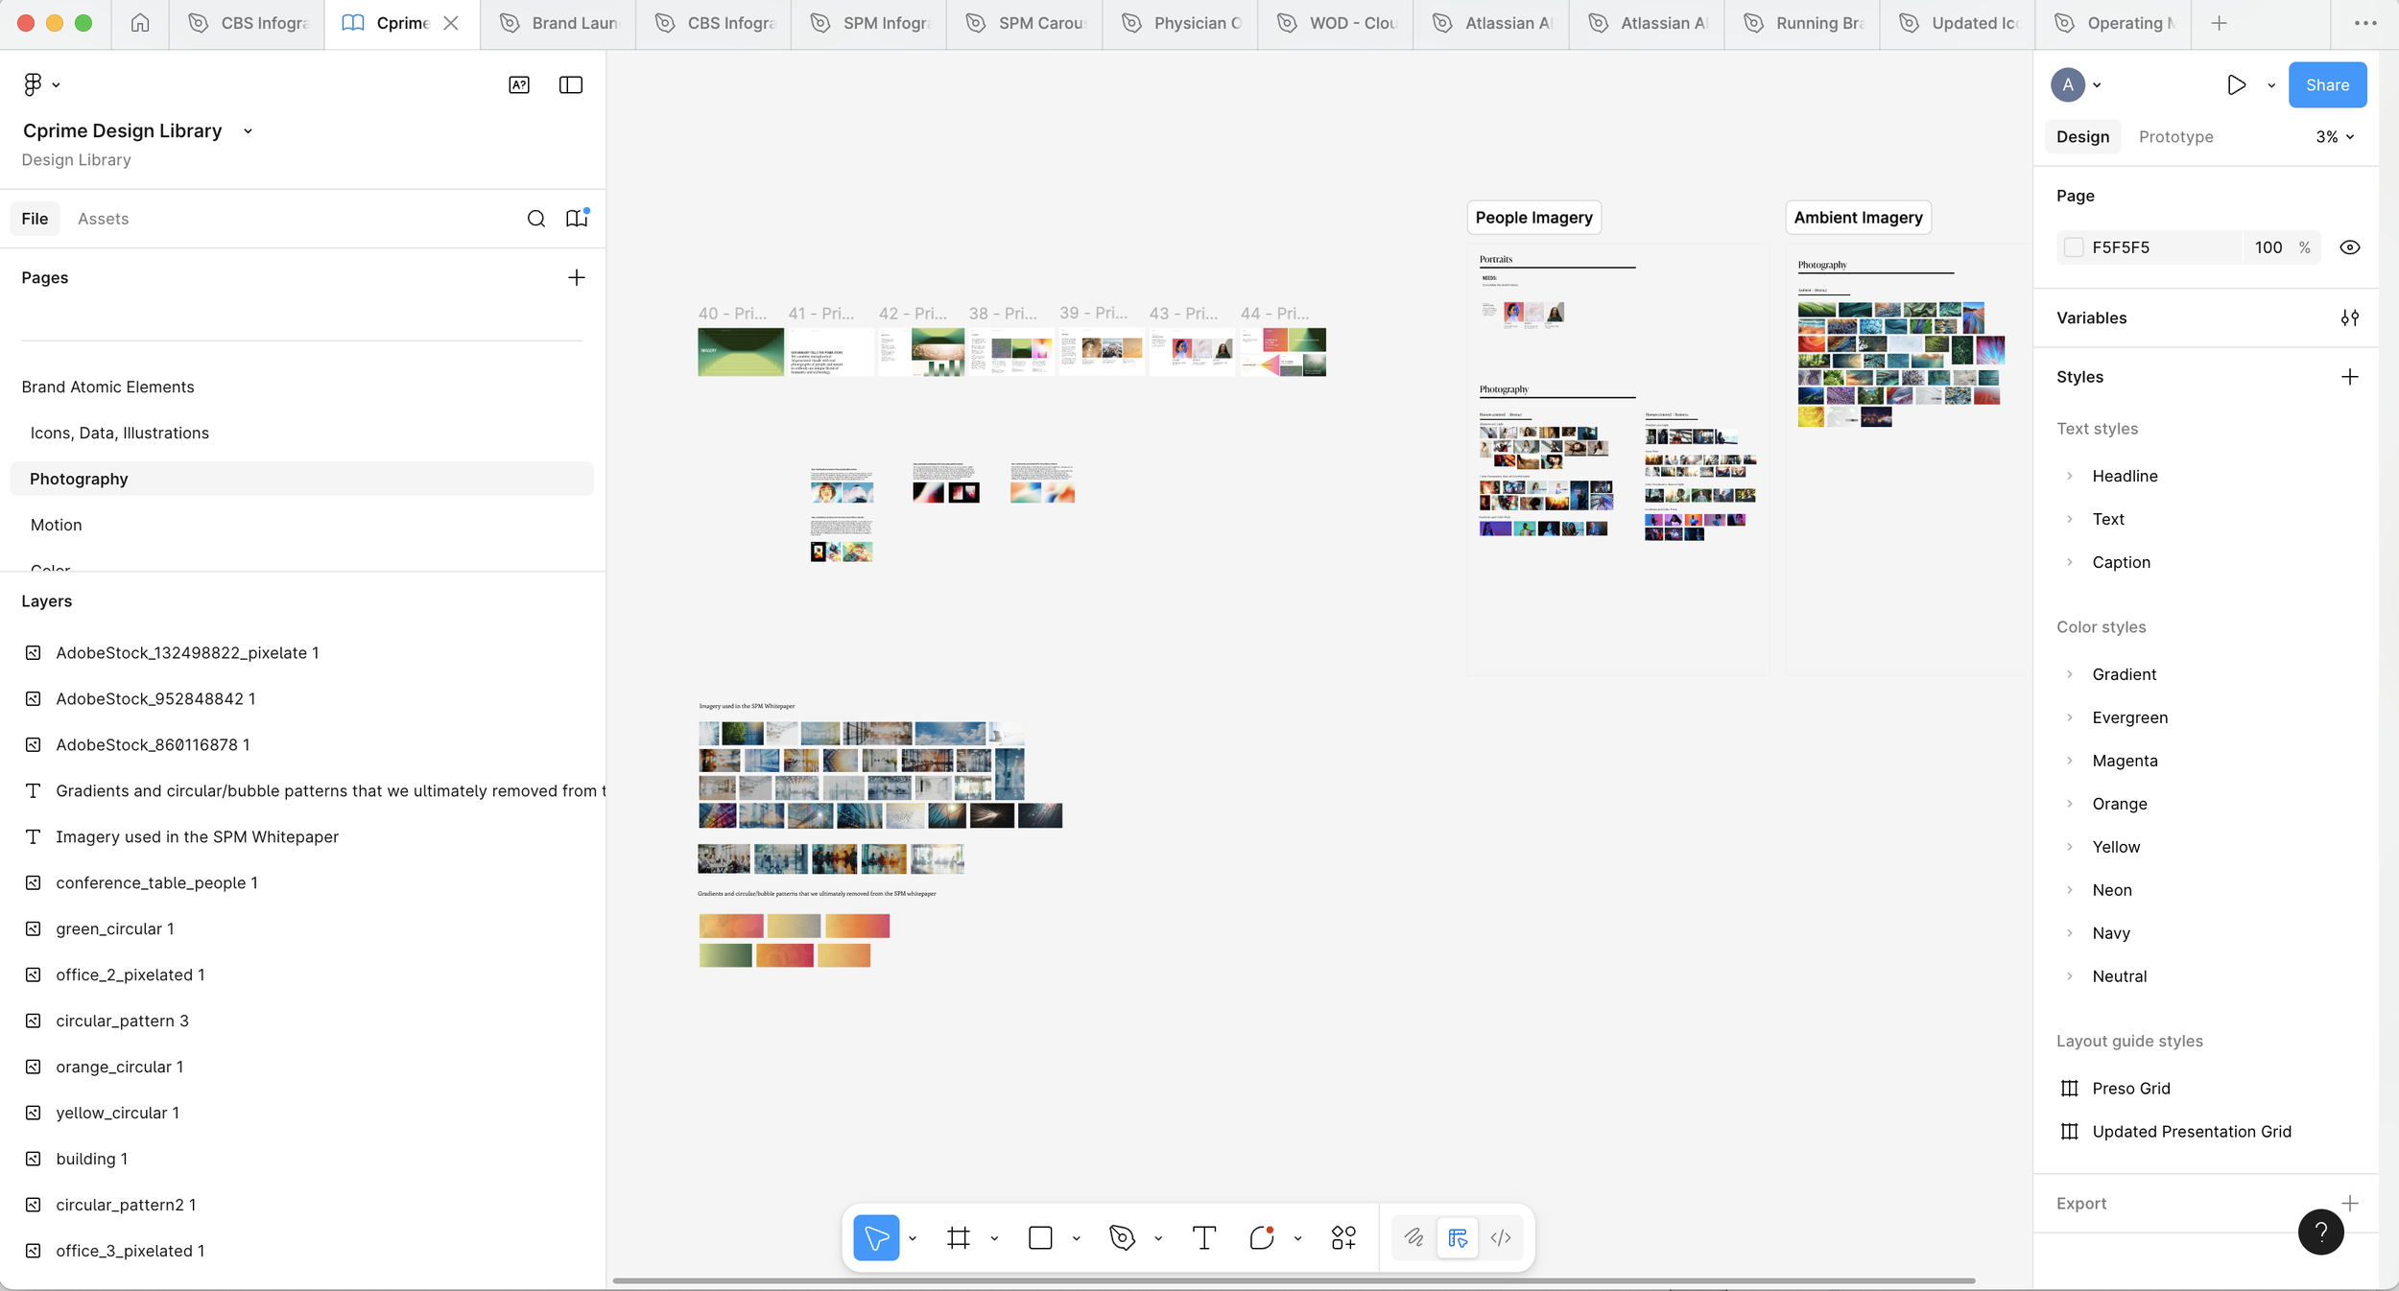Open the Variables settings icon
2399x1291 pixels.
click(2349, 318)
